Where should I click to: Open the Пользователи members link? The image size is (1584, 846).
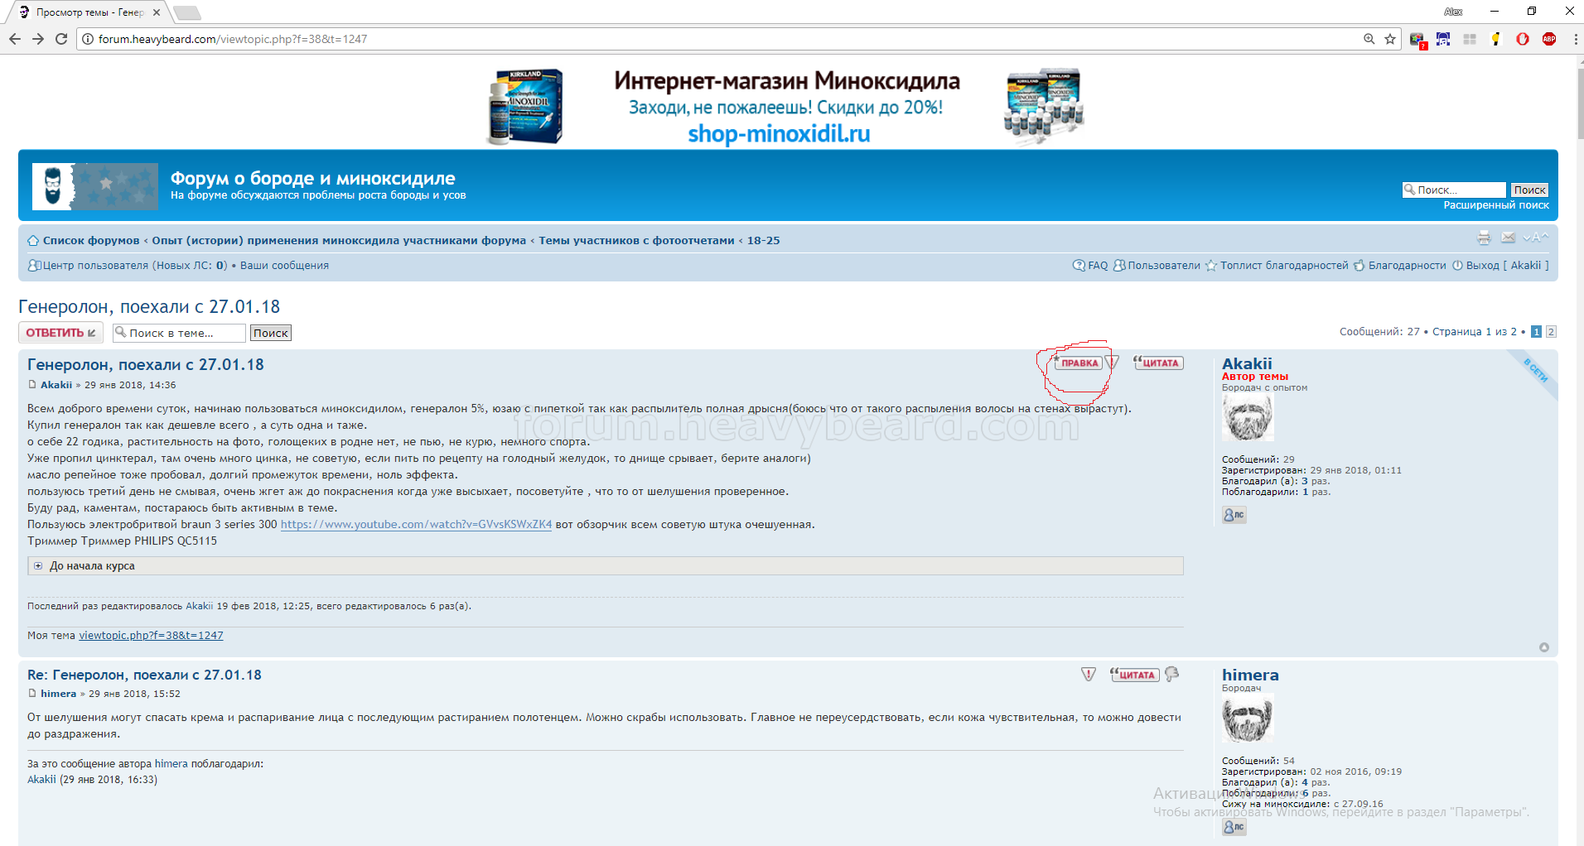click(x=1163, y=266)
